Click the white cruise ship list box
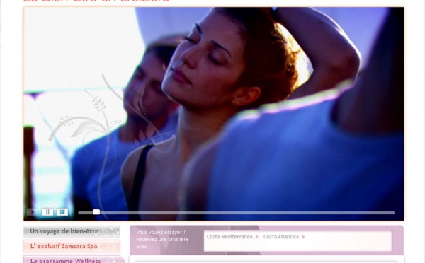The height and width of the screenshot is (263, 425). click(x=298, y=241)
